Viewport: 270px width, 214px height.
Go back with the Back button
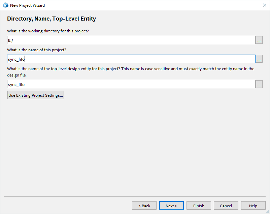coord(144,206)
